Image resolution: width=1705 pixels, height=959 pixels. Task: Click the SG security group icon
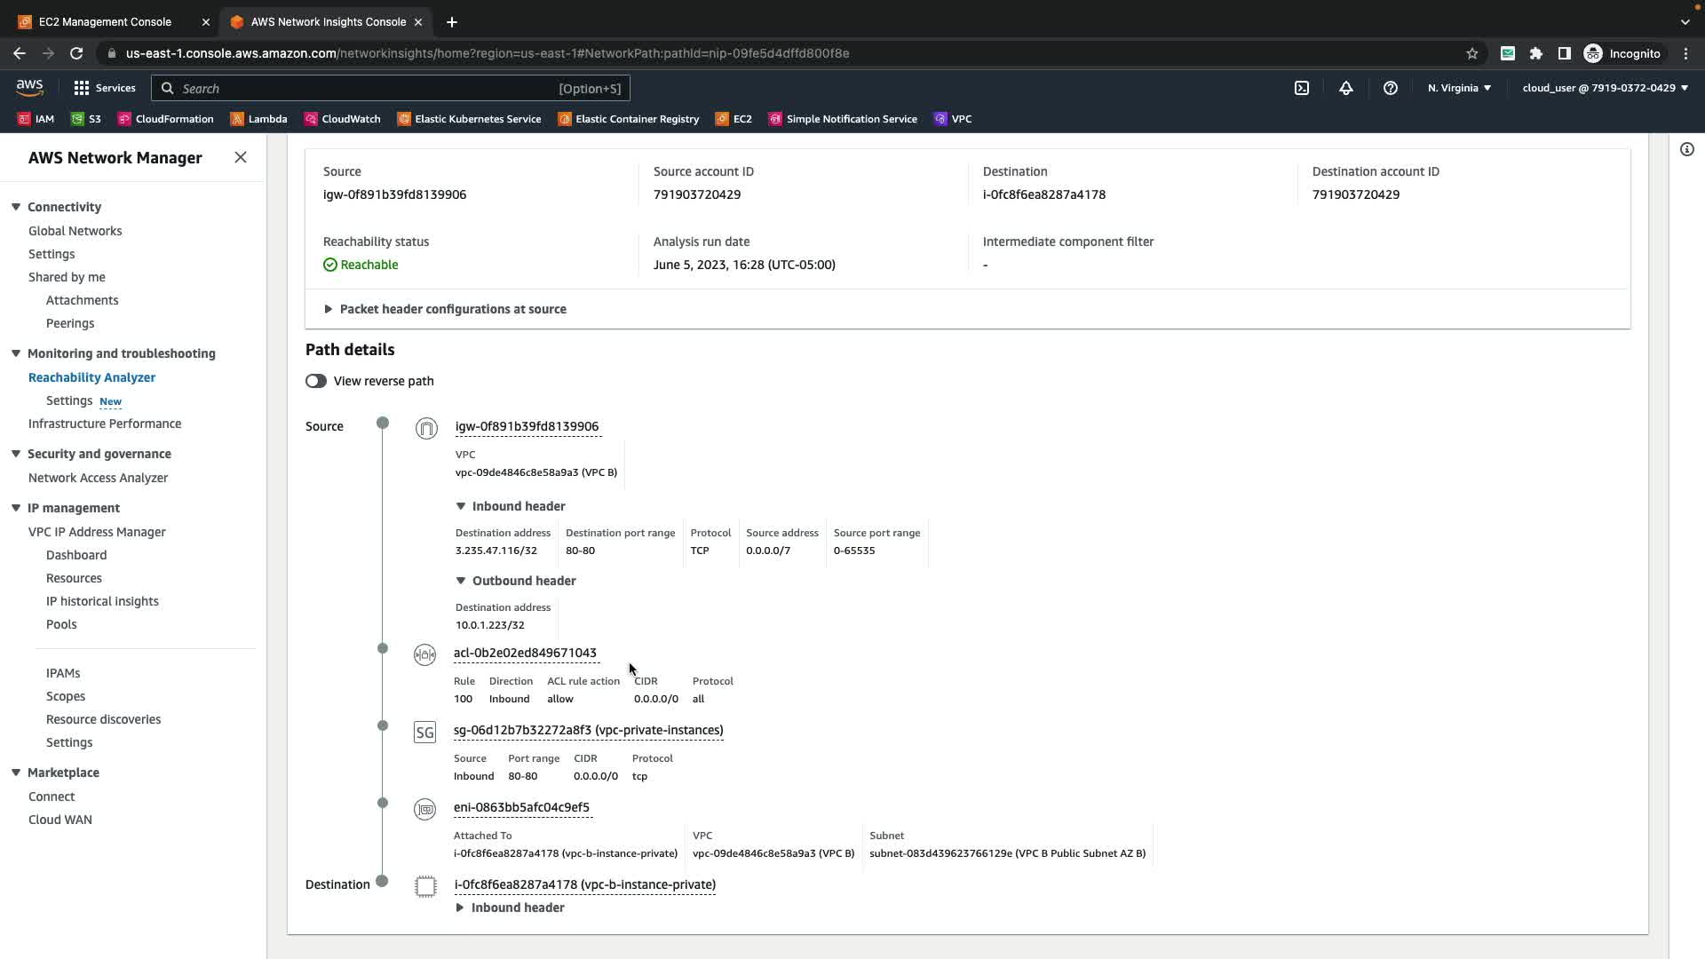pyautogui.click(x=424, y=733)
